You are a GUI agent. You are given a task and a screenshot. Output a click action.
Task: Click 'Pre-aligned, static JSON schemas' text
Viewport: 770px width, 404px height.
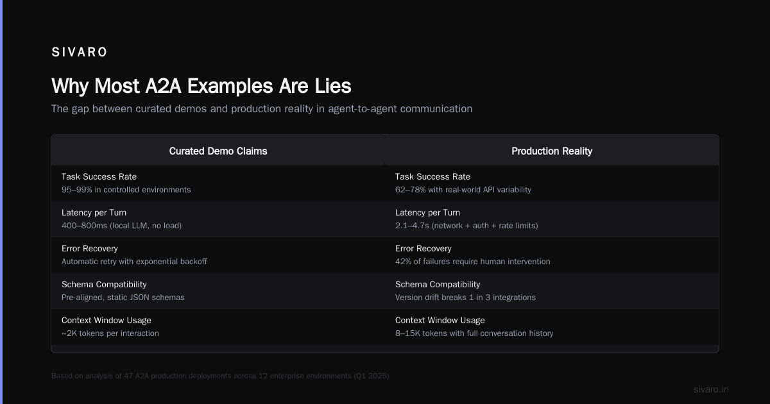point(123,298)
